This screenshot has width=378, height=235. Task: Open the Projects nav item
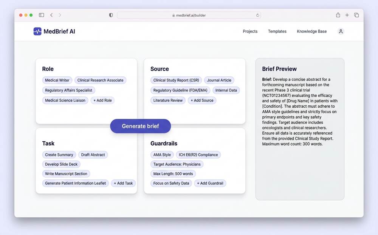[250, 31]
